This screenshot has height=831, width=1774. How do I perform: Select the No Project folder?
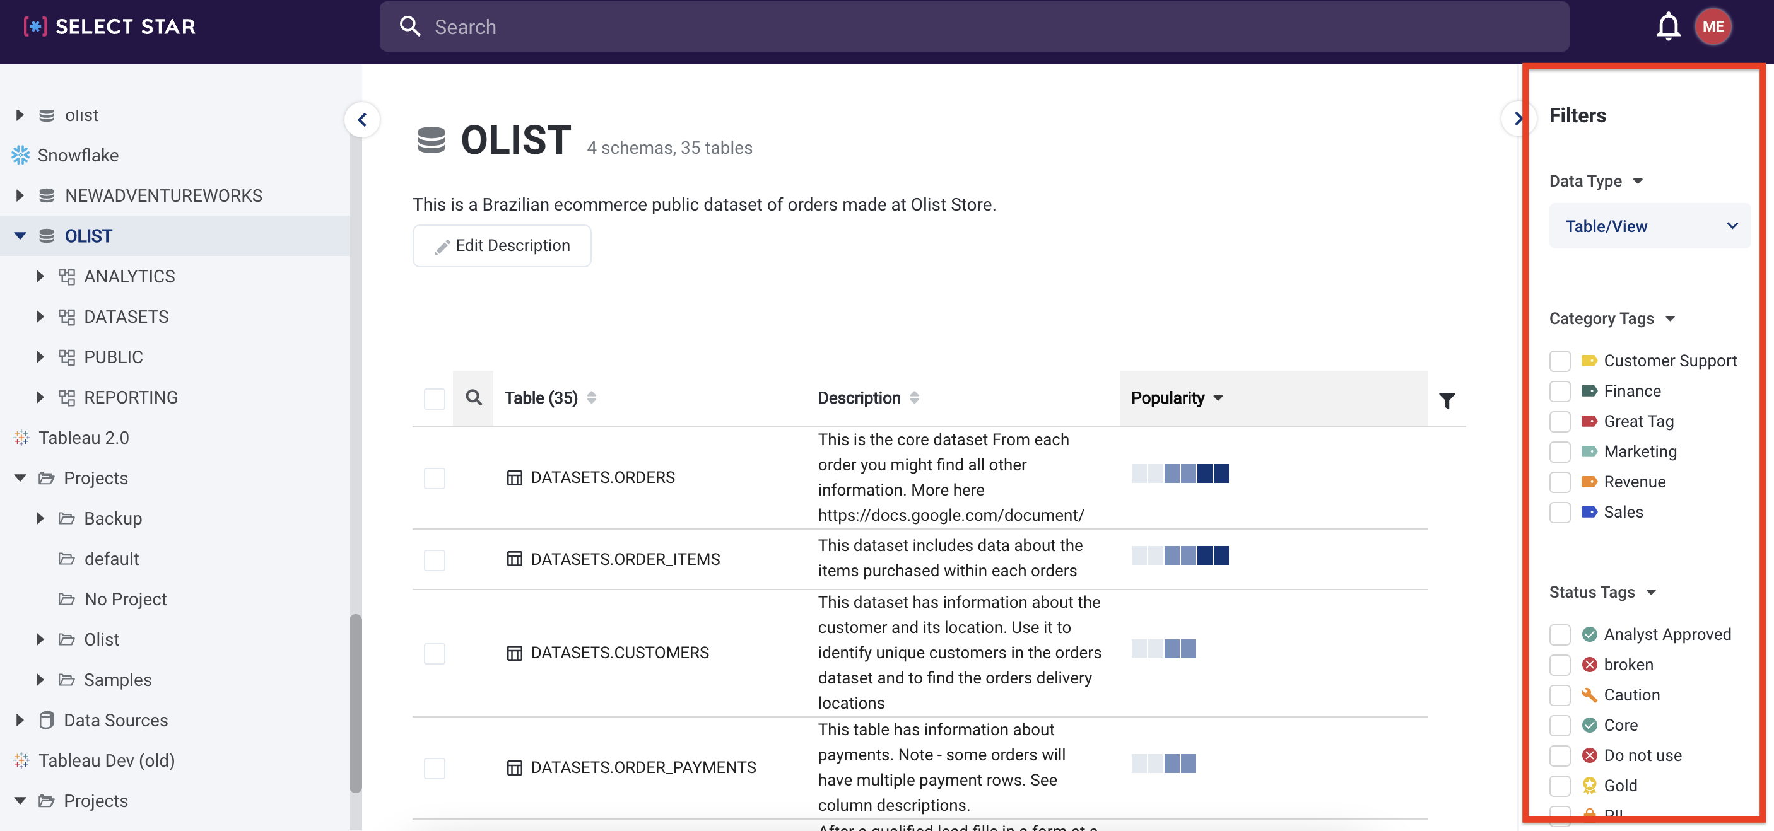click(126, 599)
